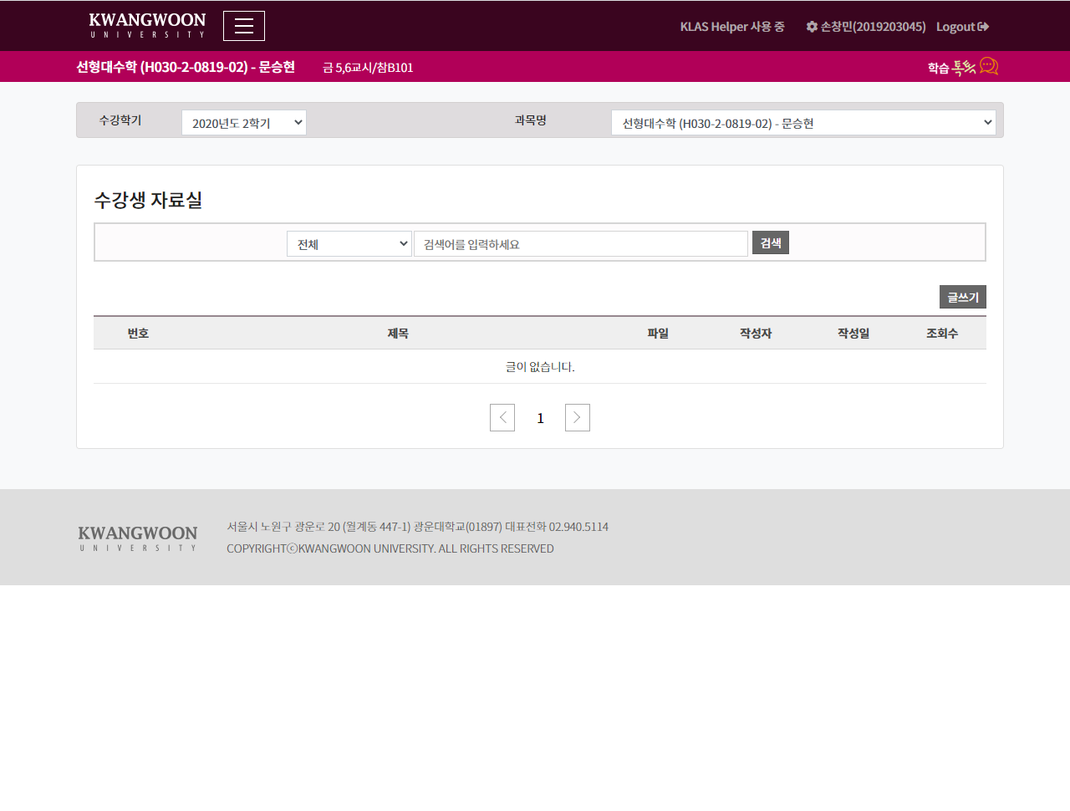Focus the 검색어를 입력하세요 search field

point(581,244)
